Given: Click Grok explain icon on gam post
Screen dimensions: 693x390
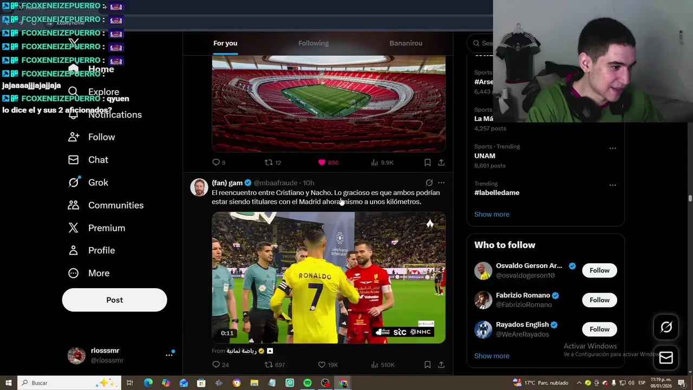Looking at the screenshot, I should [x=429, y=183].
